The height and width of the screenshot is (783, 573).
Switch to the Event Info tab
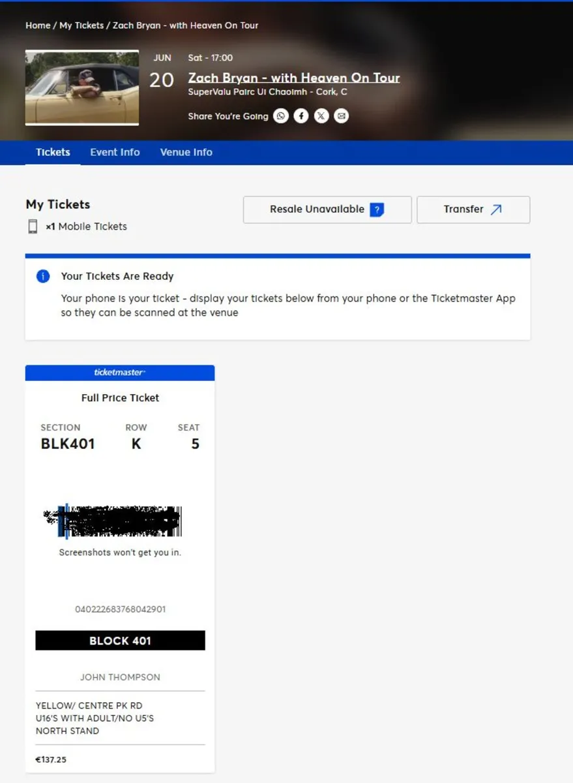(115, 152)
